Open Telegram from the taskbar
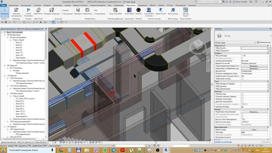This screenshot has height=153, width=272. point(113,150)
